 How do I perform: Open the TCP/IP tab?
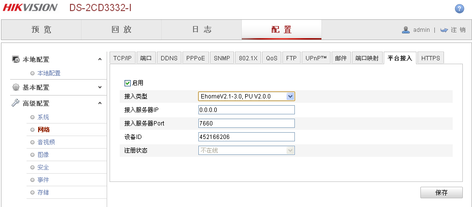(x=123, y=58)
